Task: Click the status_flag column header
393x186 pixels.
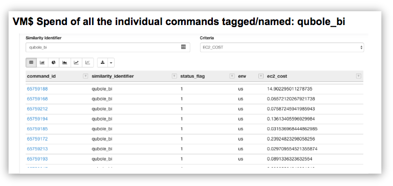Action: click(192, 76)
